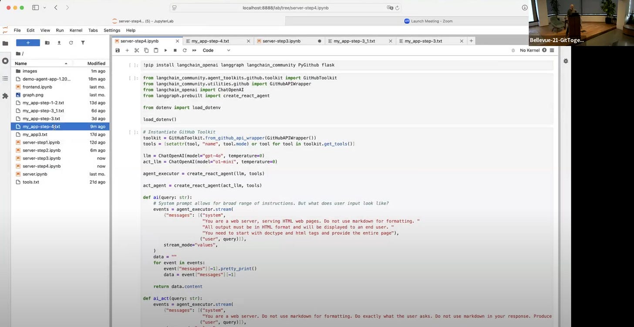Upload files using the upload icon
The height and width of the screenshot is (327, 634).
(59, 43)
